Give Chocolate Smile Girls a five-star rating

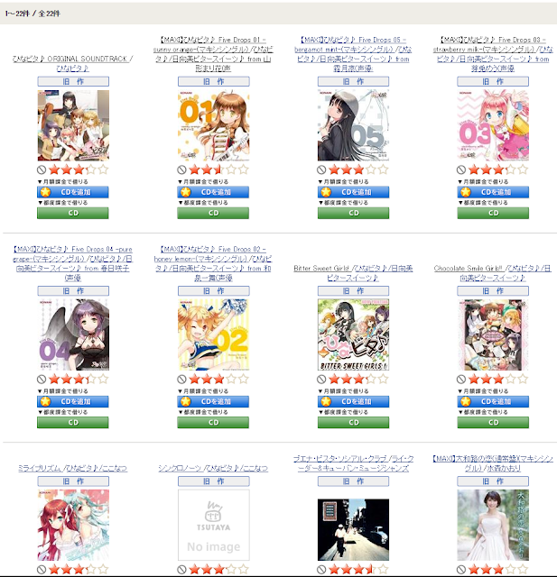[x=523, y=379]
